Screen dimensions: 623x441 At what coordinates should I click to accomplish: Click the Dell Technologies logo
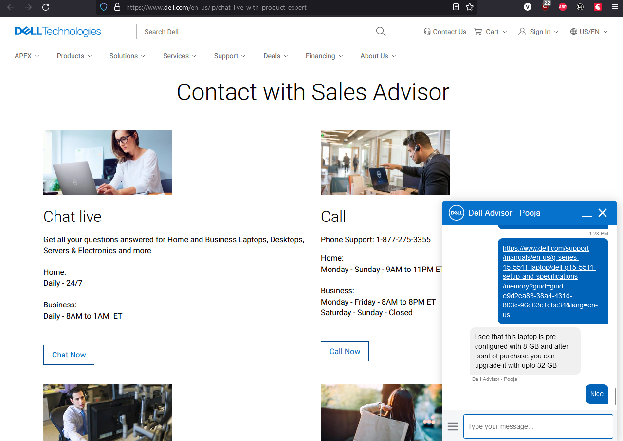click(58, 32)
